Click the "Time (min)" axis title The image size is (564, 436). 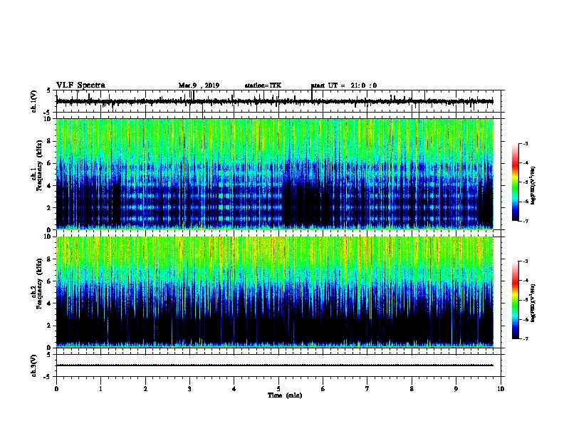285,395
